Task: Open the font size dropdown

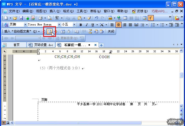Action: [74, 25]
